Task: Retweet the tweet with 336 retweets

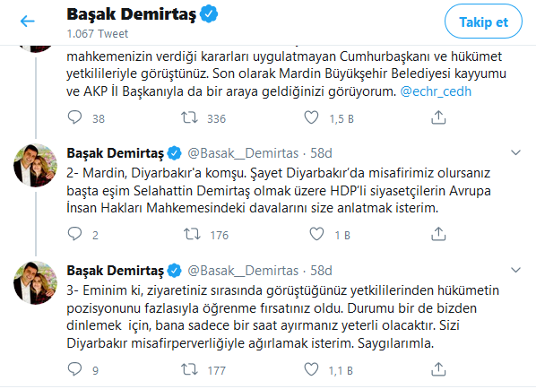Action: (189, 117)
